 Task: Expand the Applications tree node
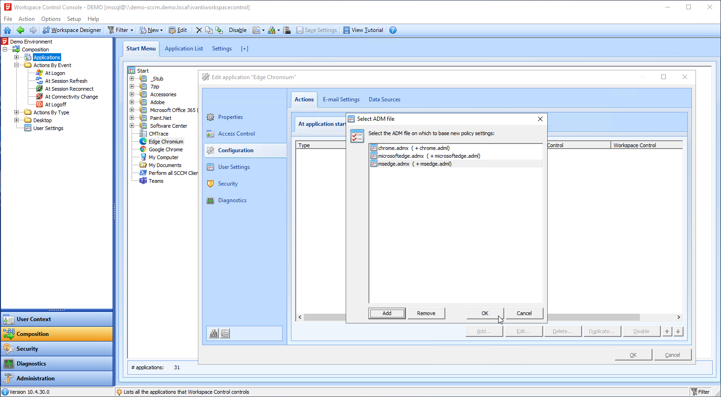click(17, 57)
